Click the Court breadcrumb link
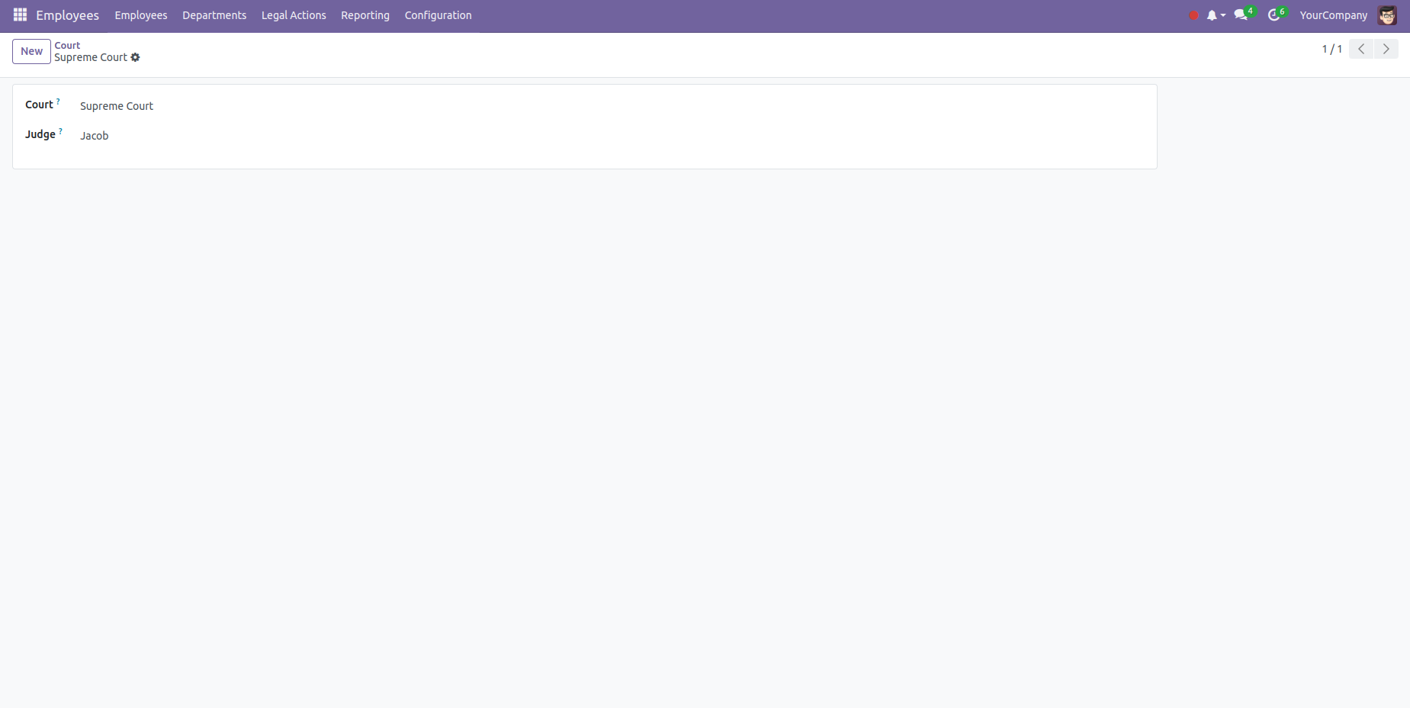Screen dimensions: 1410x708 67,45
